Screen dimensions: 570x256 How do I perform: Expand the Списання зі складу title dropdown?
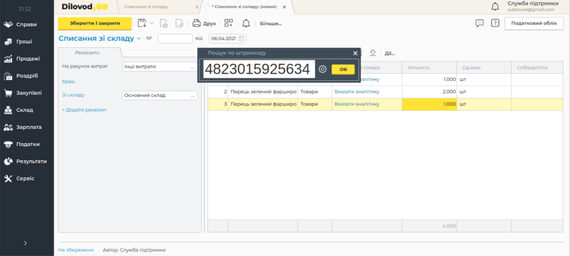click(139, 38)
